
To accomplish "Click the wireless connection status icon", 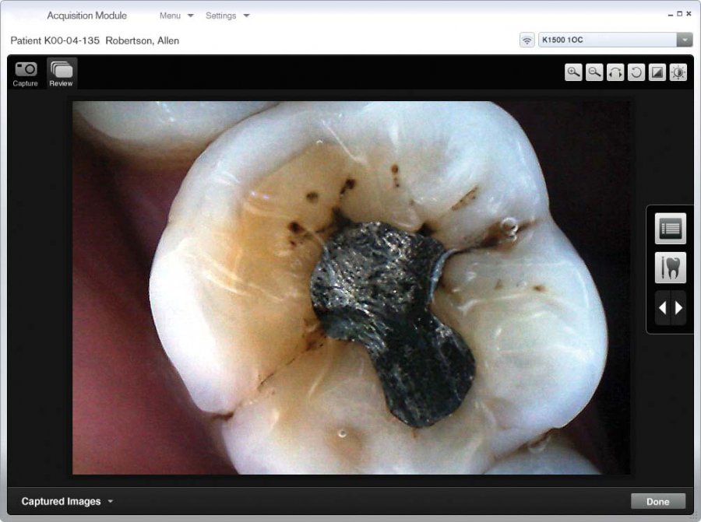I will click(527, 40).
